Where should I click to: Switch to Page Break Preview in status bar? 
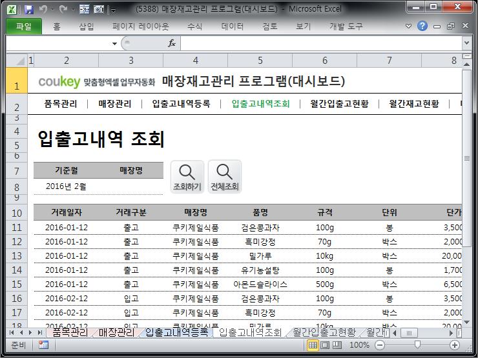pos(337,345)
